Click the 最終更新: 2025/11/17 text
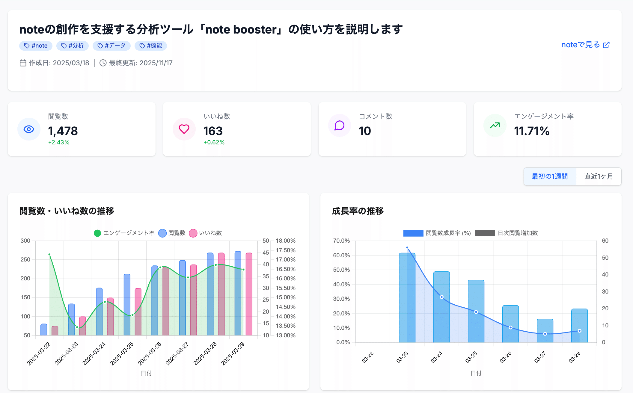 [141, 63]
